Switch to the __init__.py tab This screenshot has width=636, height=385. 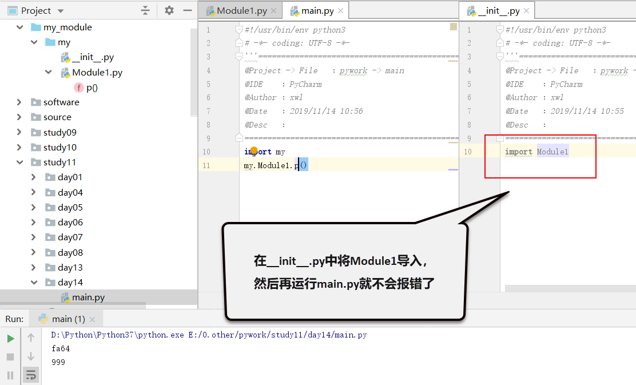[x=497, y=10]
